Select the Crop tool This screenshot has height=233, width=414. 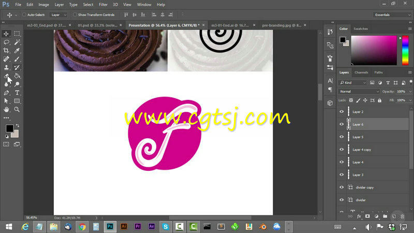coord(6,51)
